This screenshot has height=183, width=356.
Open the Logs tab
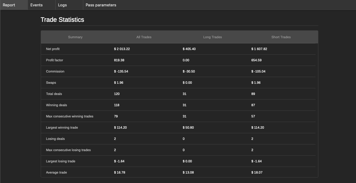tap(69, 5)
